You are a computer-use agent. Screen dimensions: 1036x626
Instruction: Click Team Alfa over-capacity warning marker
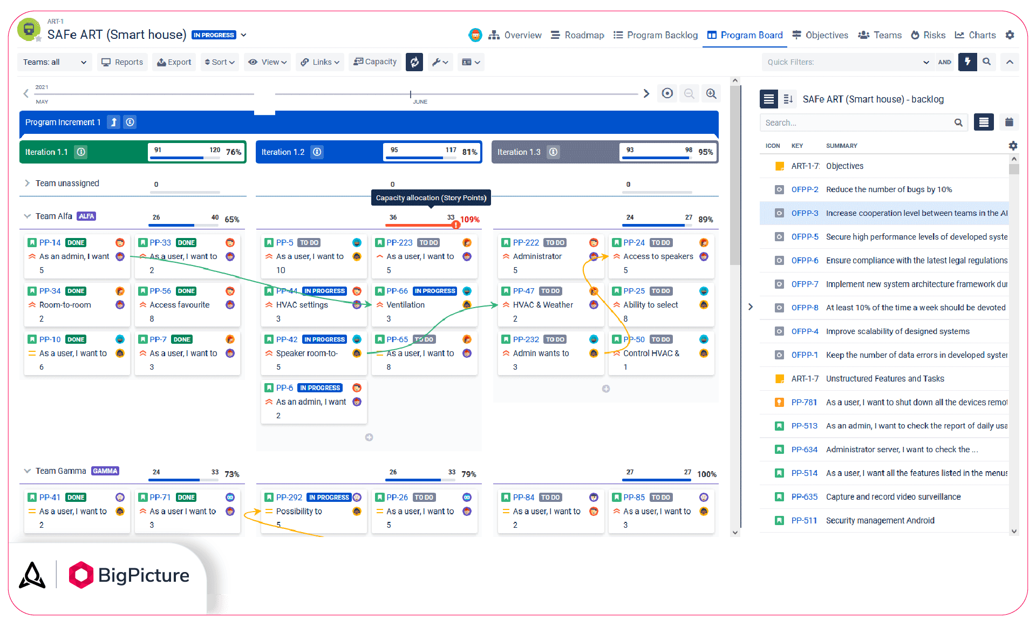pos(456,224)
